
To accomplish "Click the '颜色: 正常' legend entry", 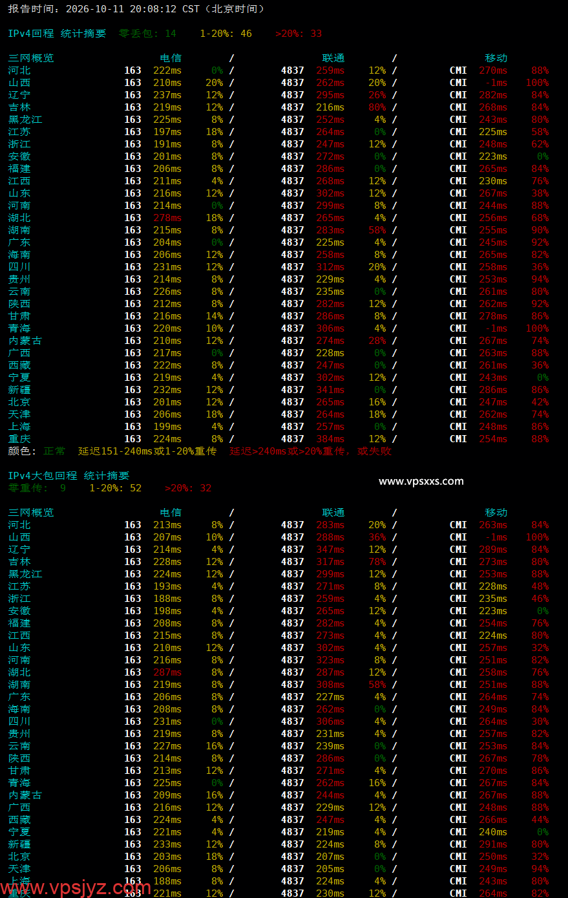I will click(37, 451).
